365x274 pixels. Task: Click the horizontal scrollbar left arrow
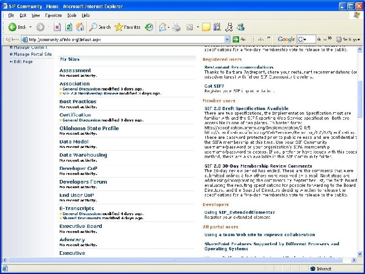click(5, 260)
